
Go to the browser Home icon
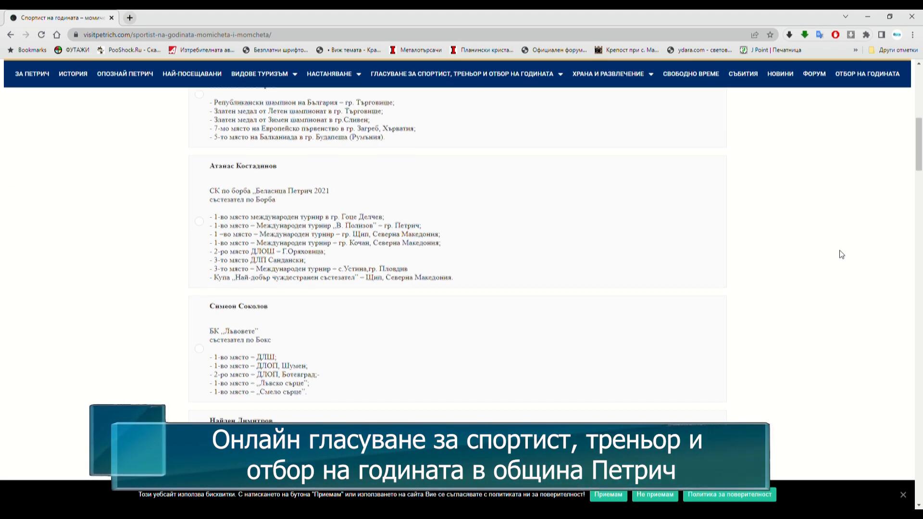[57, 35]
